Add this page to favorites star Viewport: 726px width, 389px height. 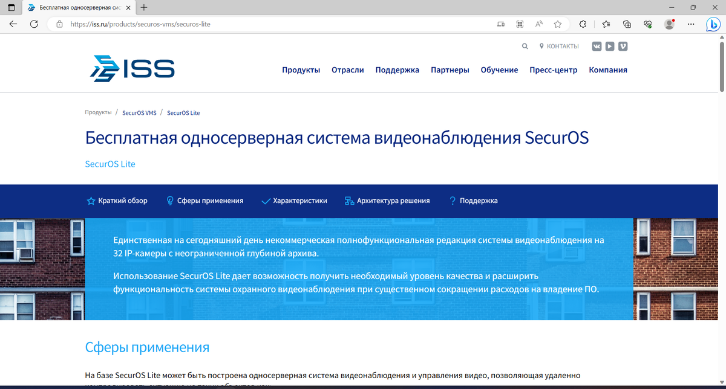pos(558,24)
